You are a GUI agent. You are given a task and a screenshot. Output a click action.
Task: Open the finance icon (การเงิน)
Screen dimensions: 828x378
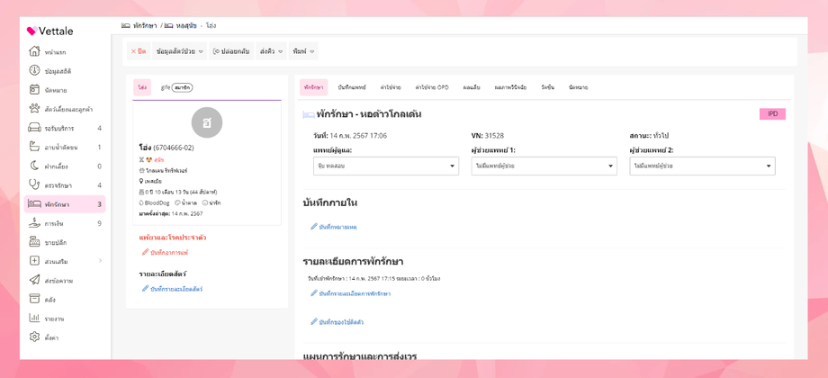pyautogui.click(x=34, y=223)
